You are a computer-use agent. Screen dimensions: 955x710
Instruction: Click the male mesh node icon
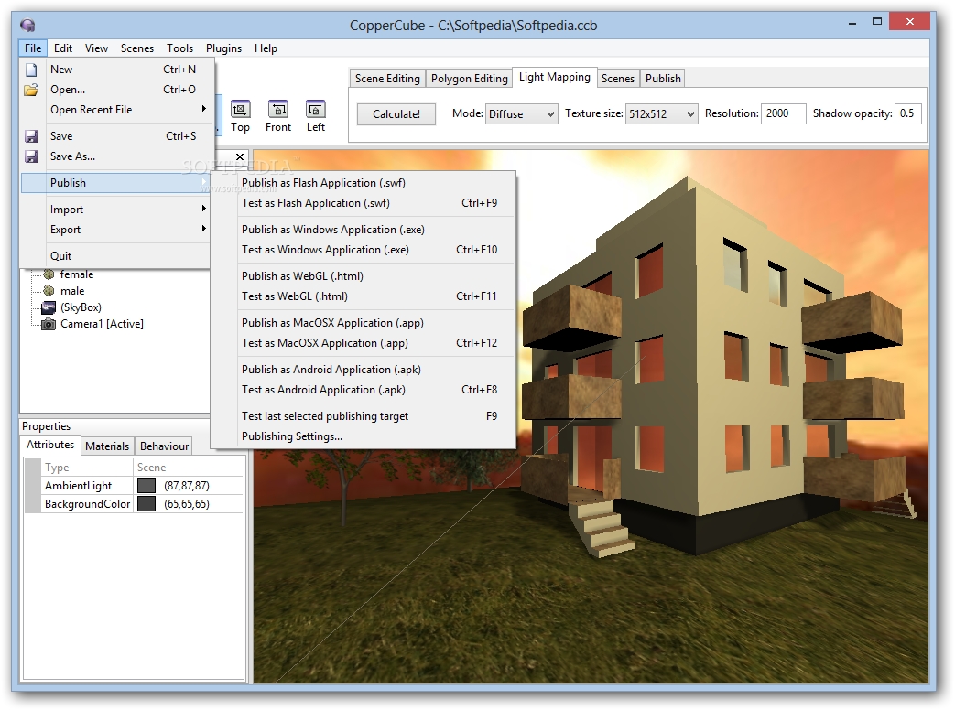click(49, 291)
